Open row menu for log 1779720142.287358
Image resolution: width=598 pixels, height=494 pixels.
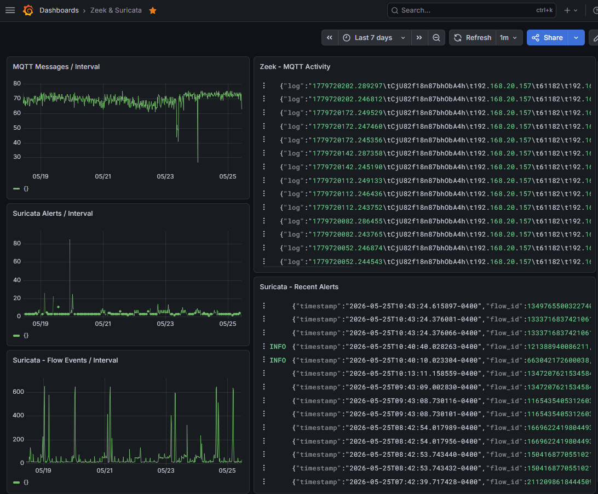[264, 153]
